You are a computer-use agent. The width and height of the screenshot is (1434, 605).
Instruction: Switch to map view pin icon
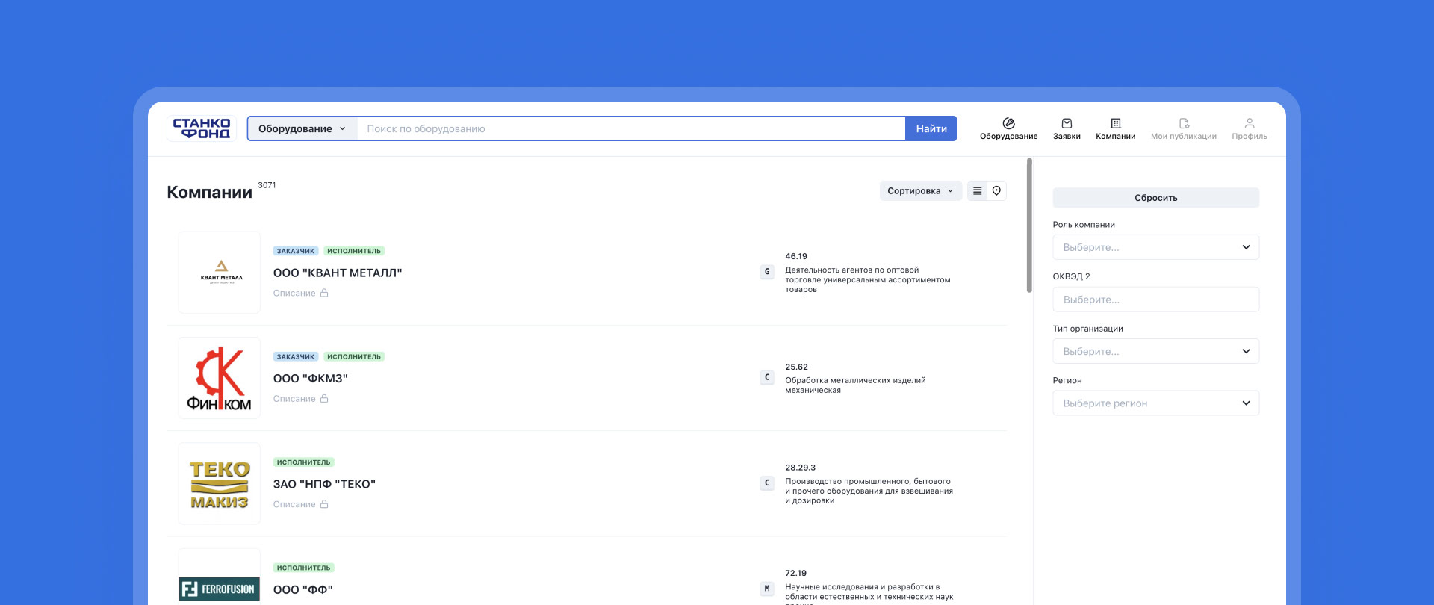coord(996,191)
